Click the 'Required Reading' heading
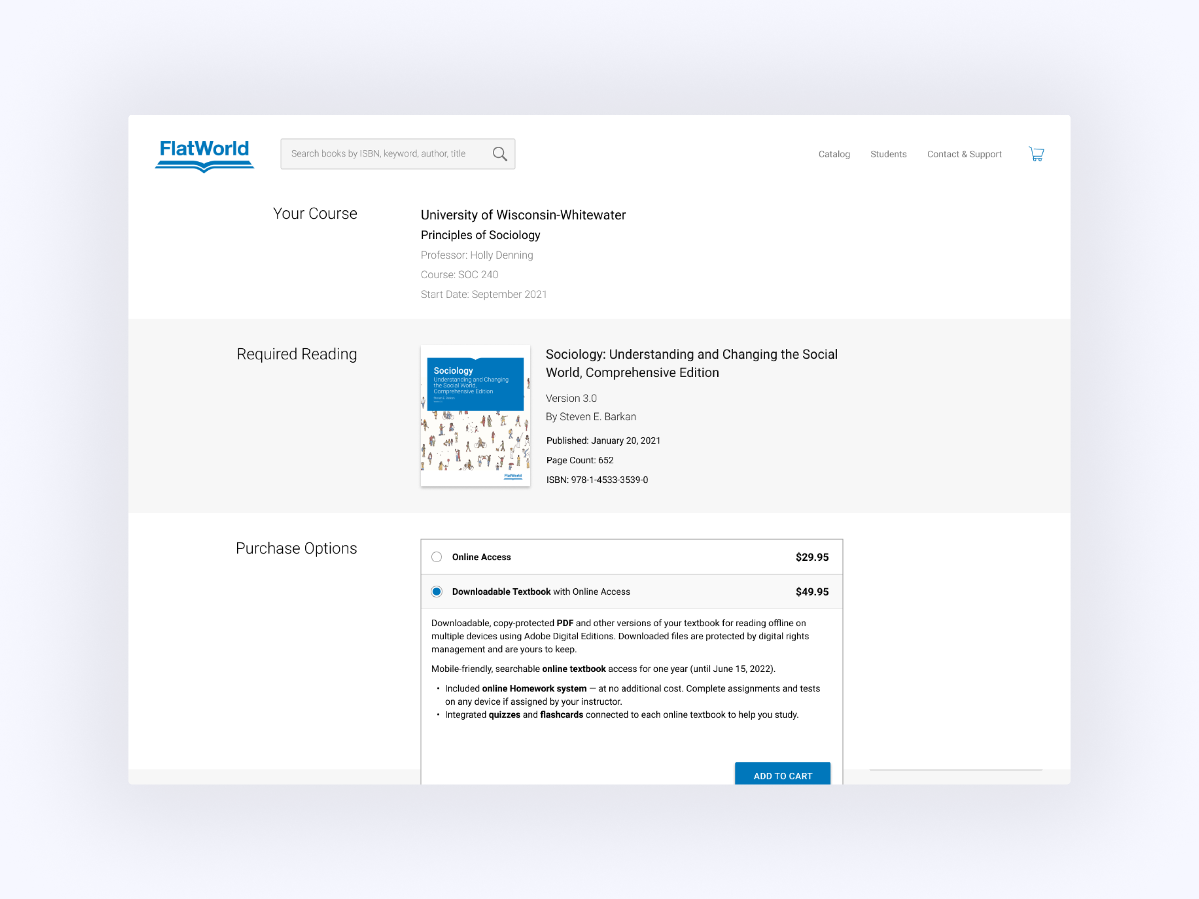Screen dimensions: 1199x899 tap(296, 354)
